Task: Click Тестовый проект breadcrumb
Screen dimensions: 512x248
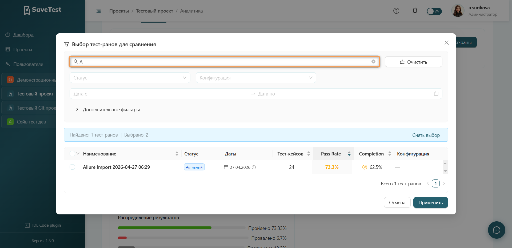Action: [x=154, y=11]
